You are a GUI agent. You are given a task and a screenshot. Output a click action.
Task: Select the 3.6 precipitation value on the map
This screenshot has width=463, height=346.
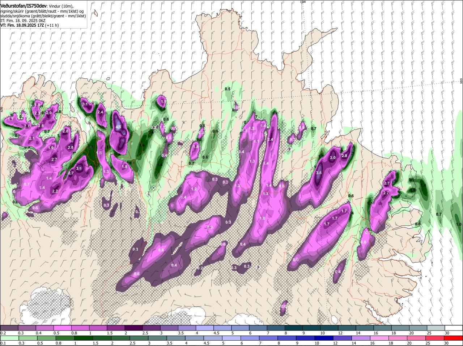[x=319, y=173]
